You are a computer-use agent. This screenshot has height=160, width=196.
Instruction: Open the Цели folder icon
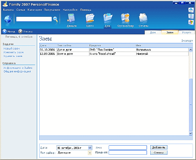(x=90, y=18)
